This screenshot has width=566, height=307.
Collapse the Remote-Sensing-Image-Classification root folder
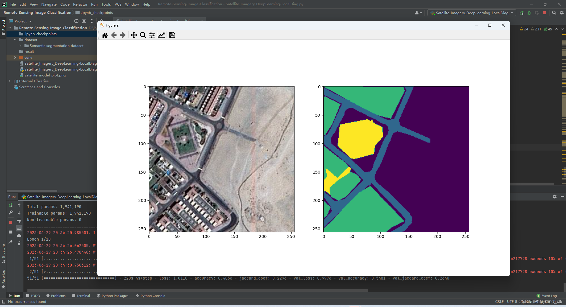coord(10,28)
